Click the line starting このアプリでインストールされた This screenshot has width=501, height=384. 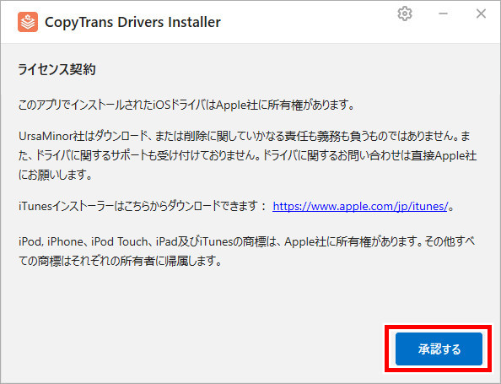click(186, 105)
